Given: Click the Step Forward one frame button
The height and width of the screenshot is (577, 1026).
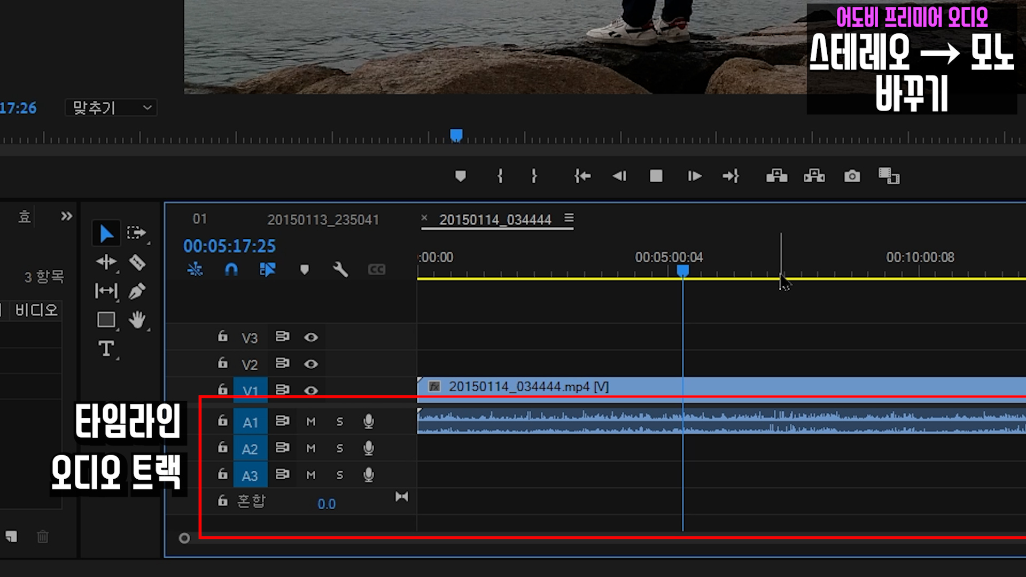Looking at the screenshot, I should (694, 176).
